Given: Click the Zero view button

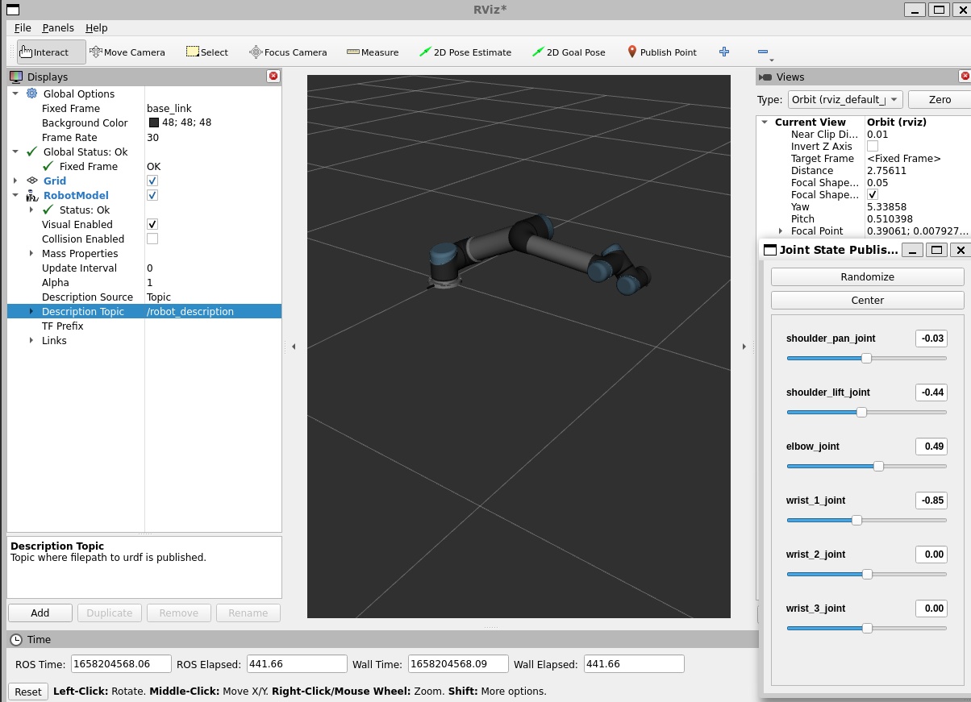Looking at the screenshot, I should coord(940,99).
